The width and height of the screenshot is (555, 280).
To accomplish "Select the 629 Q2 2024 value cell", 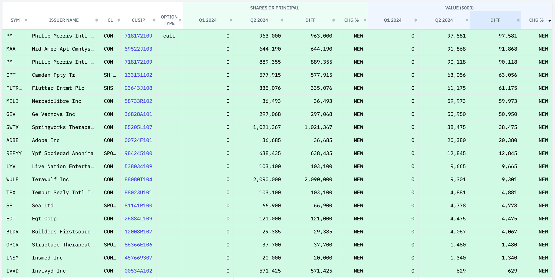I will (x=444, y=271).
